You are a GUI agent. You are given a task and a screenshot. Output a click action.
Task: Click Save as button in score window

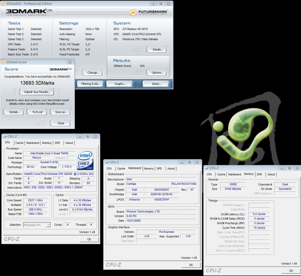click(61, 112)
